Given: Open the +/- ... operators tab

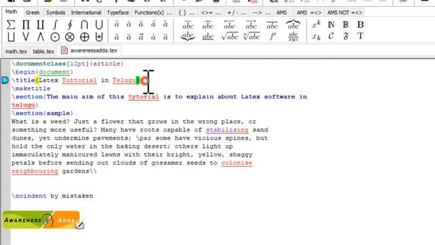Looking at the screenshot, I should [x=237, y=12].
